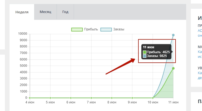Hide the Заказы series via legend label
Image resolution: width=202 pixels, height=111 pixels.
point(119,29)
